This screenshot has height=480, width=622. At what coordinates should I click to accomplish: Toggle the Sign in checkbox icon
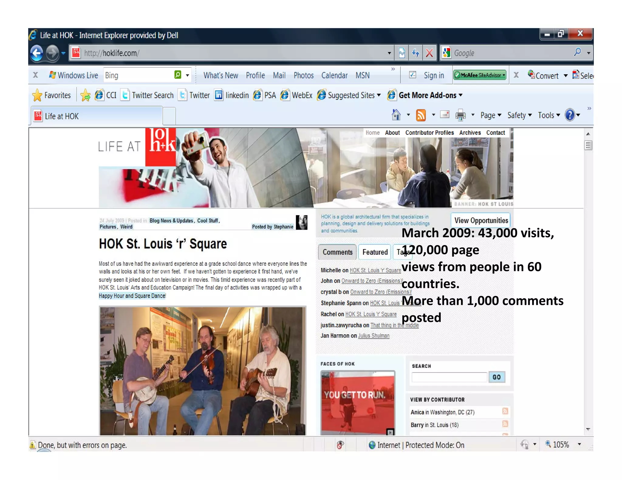click(412, 75)
